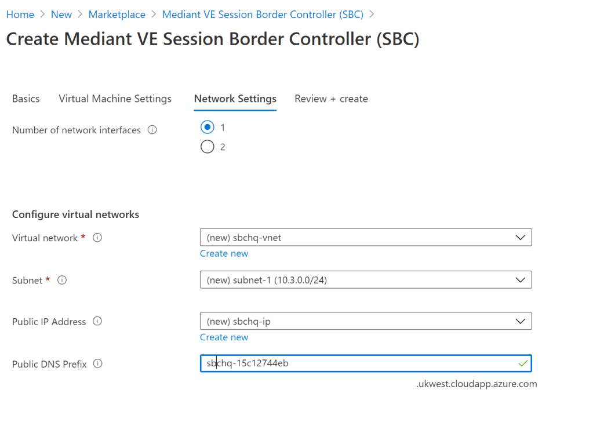The image size is (593, 422).
Task: Navigate to Marketplace breadcrumb link
Action: [117, 14]
